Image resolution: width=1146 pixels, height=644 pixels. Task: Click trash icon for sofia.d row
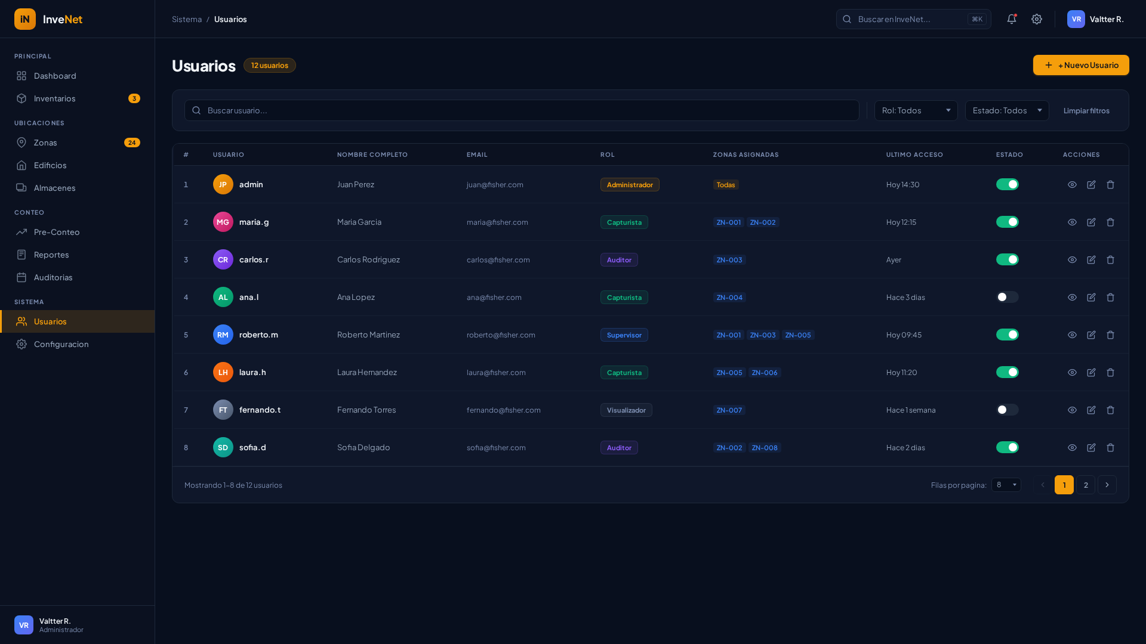tap(1110, 447)
